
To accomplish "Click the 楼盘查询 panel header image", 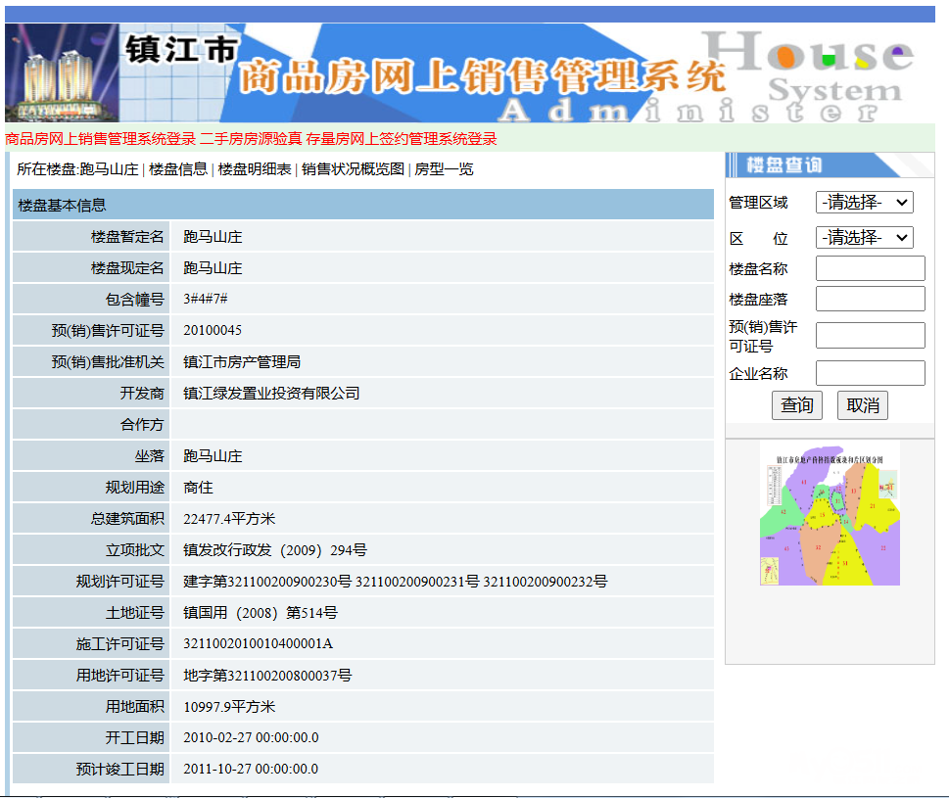I will pyautogui.click(x=815, y=165).
